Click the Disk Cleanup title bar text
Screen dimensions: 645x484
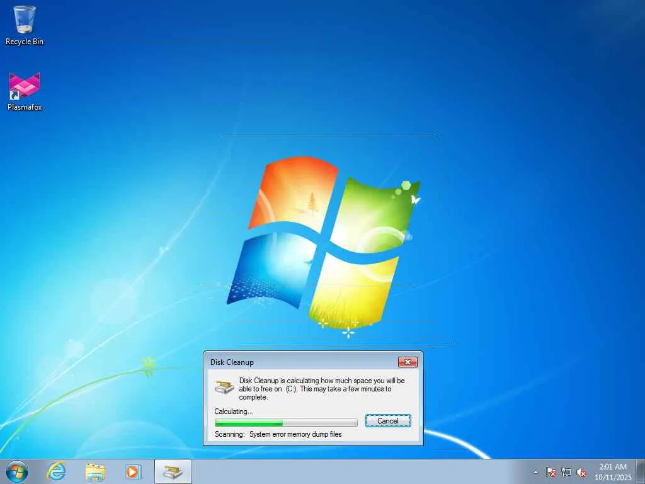[232, 362]
